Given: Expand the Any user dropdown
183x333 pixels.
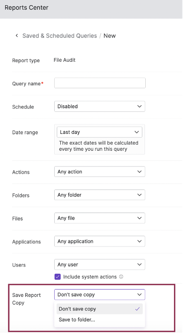Looking at the screenshot, I should 100,264.
